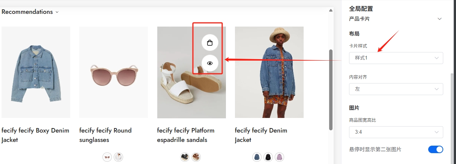Collapse the 产品卡片 section chevron
456x164 pixels.
coord(439,19)
